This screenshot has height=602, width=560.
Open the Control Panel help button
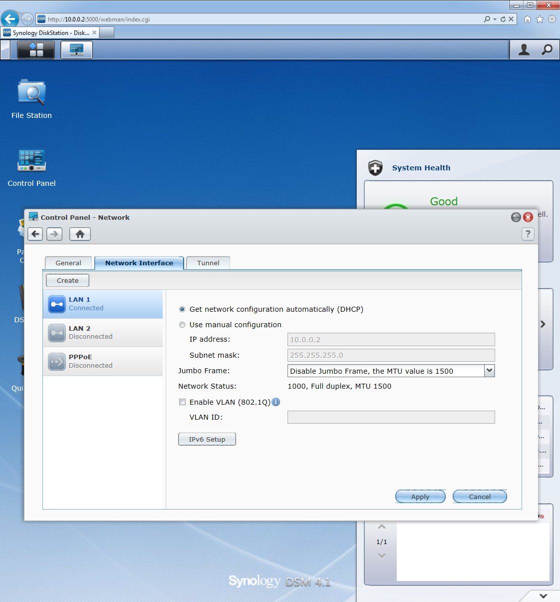(x=528, y=234)
